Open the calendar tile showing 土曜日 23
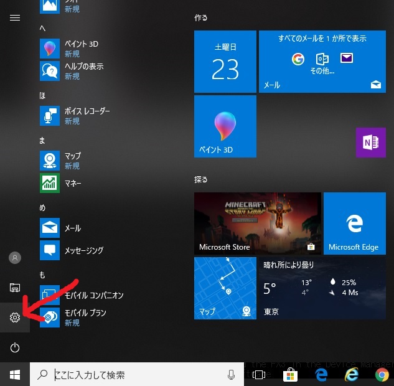The width and height of the screenshot is (394, 386). 225,62
